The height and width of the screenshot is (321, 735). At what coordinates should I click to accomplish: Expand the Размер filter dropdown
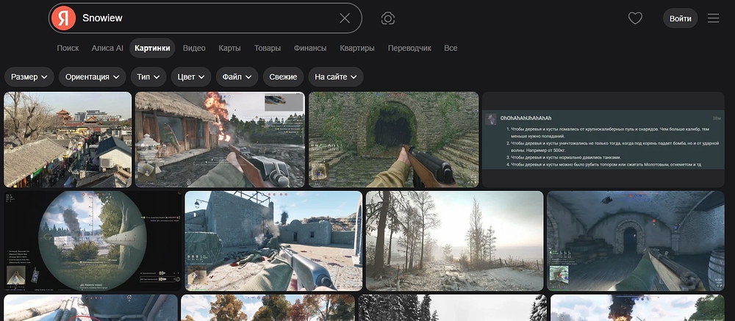click(29, 77)
